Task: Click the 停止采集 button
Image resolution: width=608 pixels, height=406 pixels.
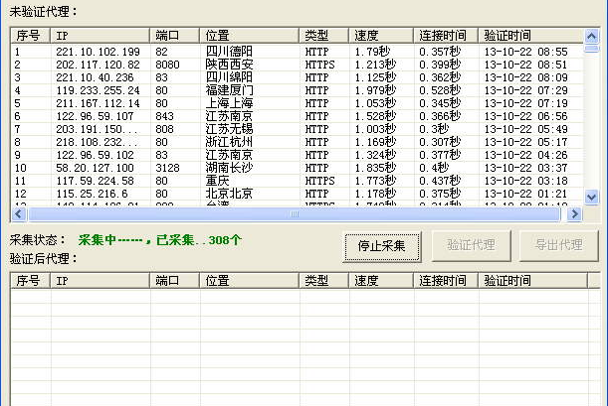Action: click(x=383, y=245)
